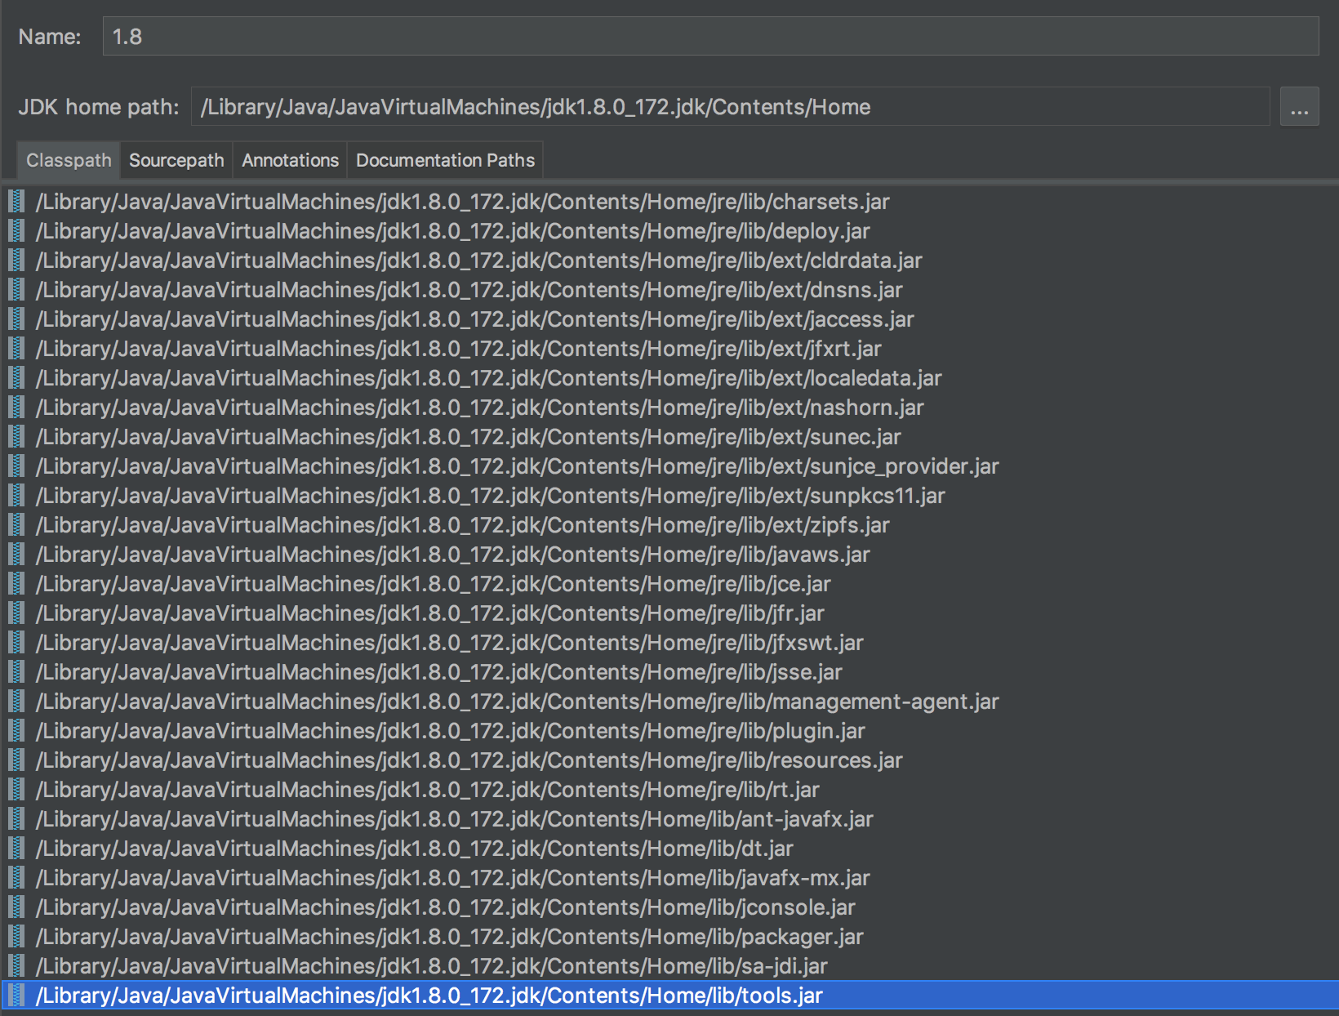The image size is (1339, 1016).
Task: Select the charsets.jar classpath entry
Action: click(x=669, y=201)
